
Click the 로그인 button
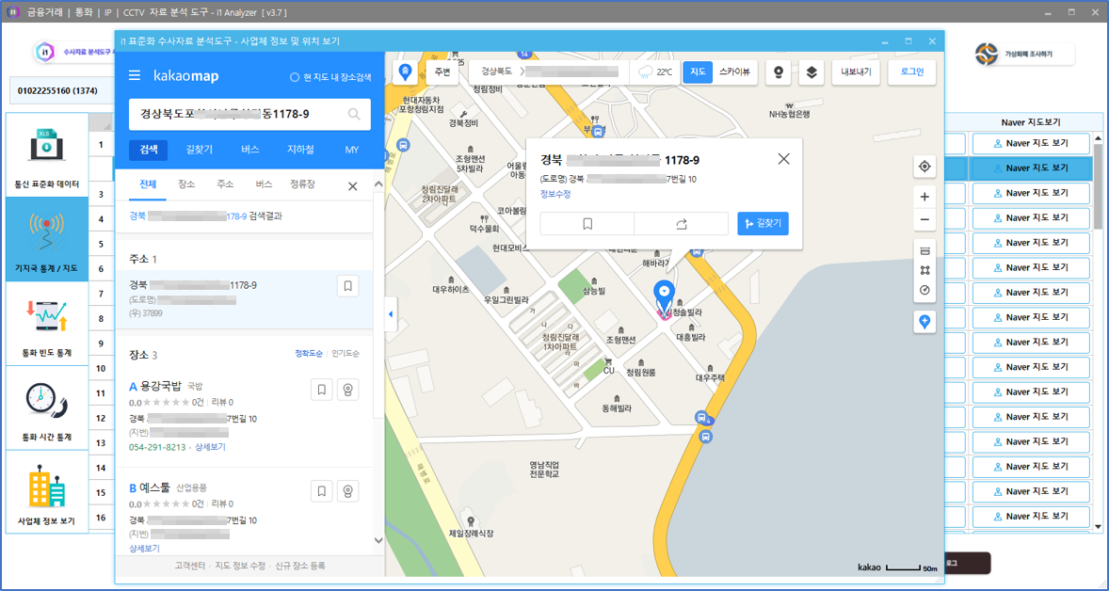(x=912, y=72)
